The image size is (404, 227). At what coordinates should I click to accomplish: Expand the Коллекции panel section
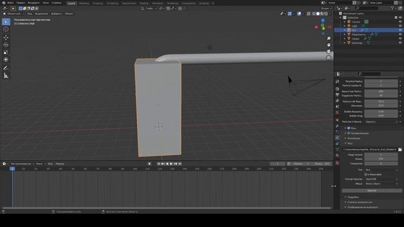353,138
